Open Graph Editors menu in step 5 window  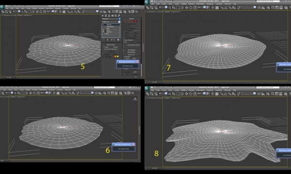coord(49,9)
